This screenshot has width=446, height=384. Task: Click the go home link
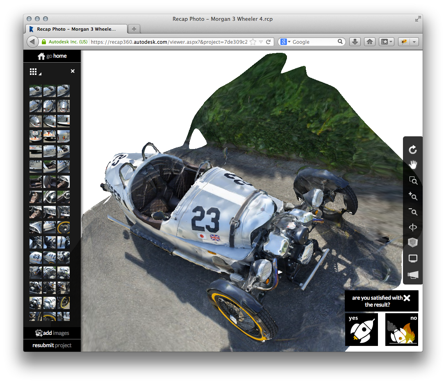click(x=52, y=56)
